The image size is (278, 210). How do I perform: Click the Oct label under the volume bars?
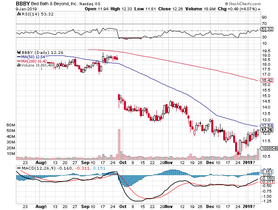coord(123,162)
